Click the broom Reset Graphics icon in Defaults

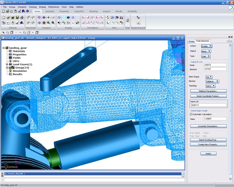(17, 23)
